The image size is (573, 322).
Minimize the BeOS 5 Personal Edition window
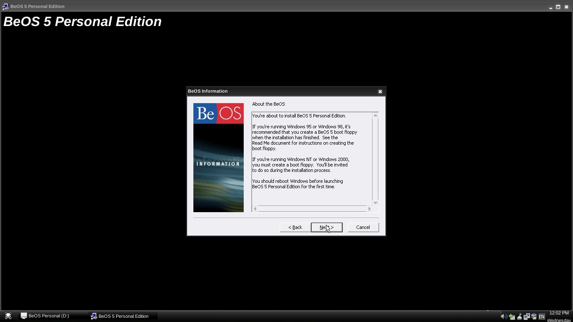550,7
